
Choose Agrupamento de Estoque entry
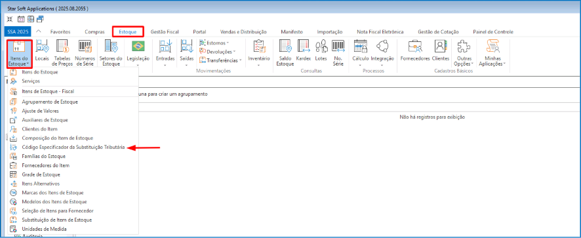pyautogui.click(x=73, y=102)
